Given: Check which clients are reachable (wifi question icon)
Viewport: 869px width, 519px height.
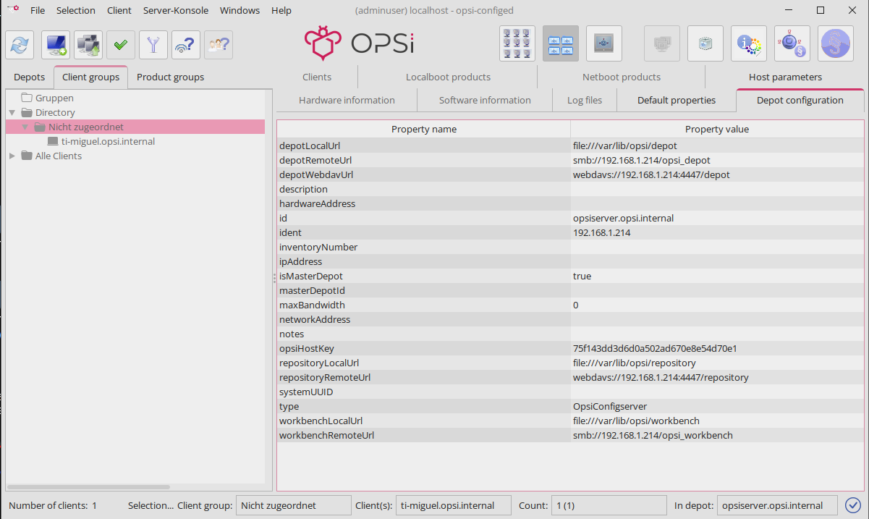Looking at the screenshot, I should pyautogui.click(x=186, y=44).
